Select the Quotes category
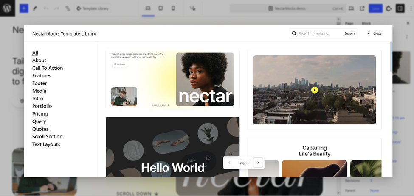This screenshot has width=414, height=196. [x=40, y=129]
